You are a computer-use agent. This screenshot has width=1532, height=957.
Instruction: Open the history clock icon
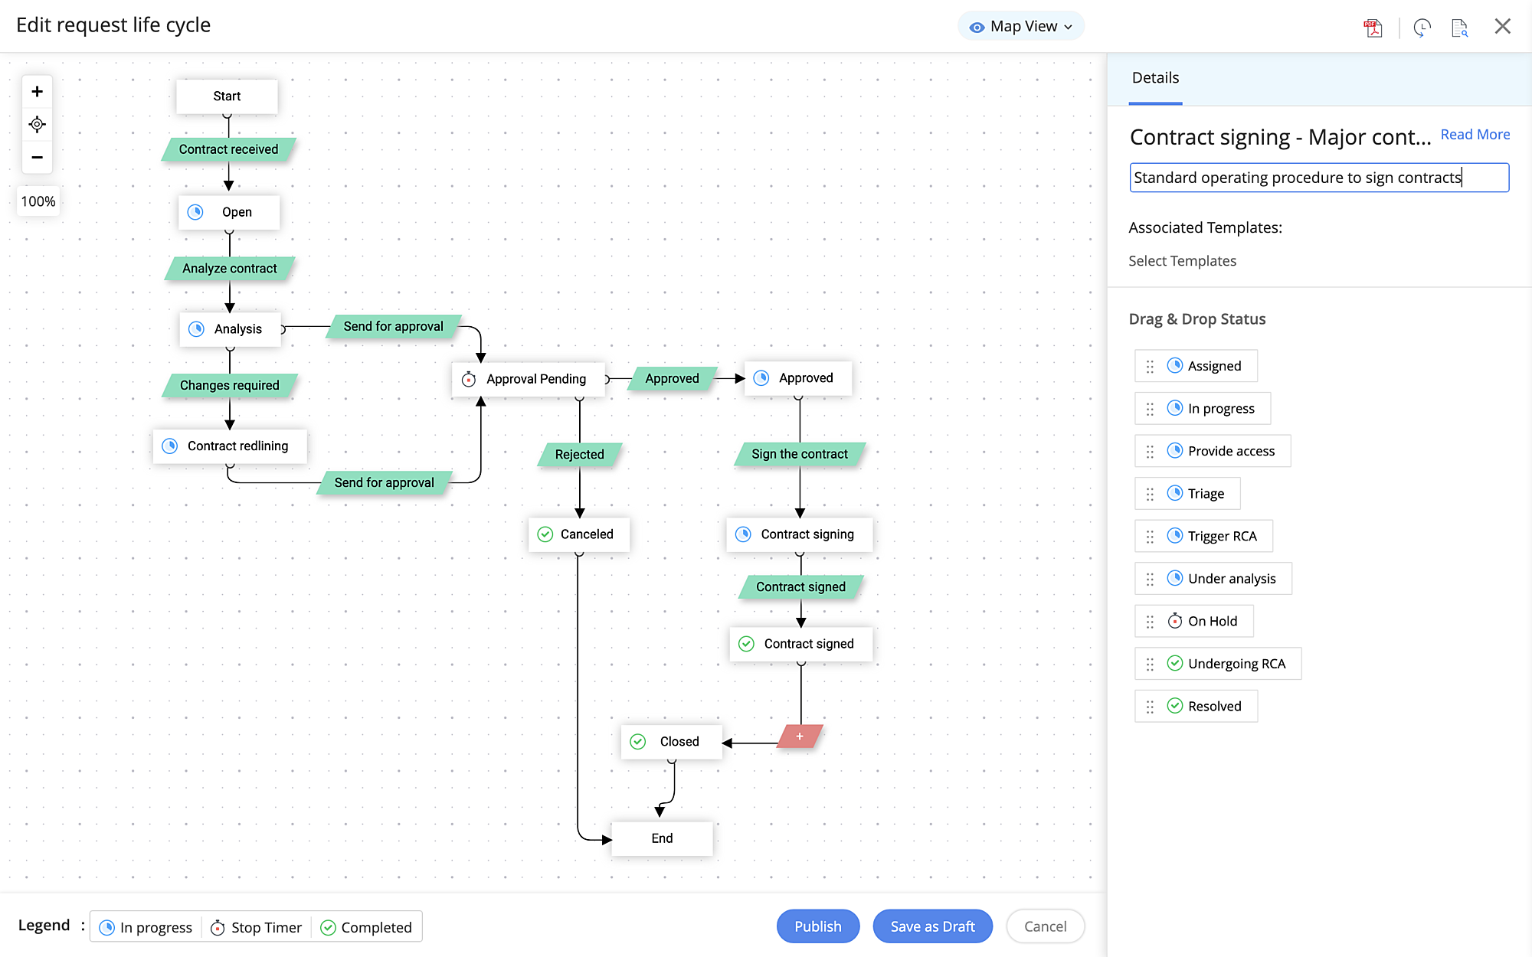tap(1422, 28)
